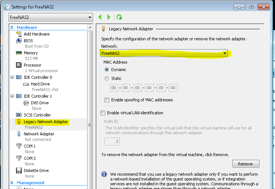Click the IDE Controller 0 icon
This screenshot has width=275, height=189.
pos(19,77)
